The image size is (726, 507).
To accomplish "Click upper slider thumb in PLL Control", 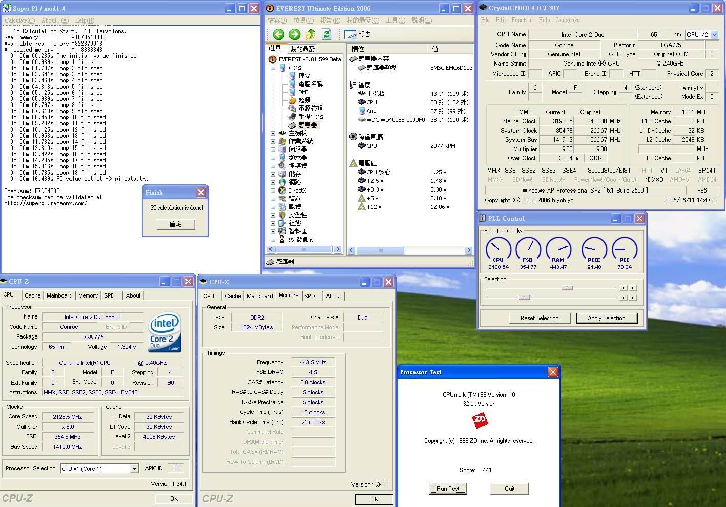I will click(x=567, y=288).
